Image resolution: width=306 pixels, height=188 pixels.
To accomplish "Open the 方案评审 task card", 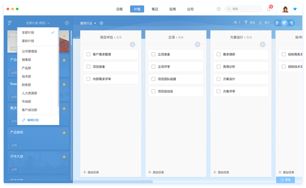I will pos(241,91).
